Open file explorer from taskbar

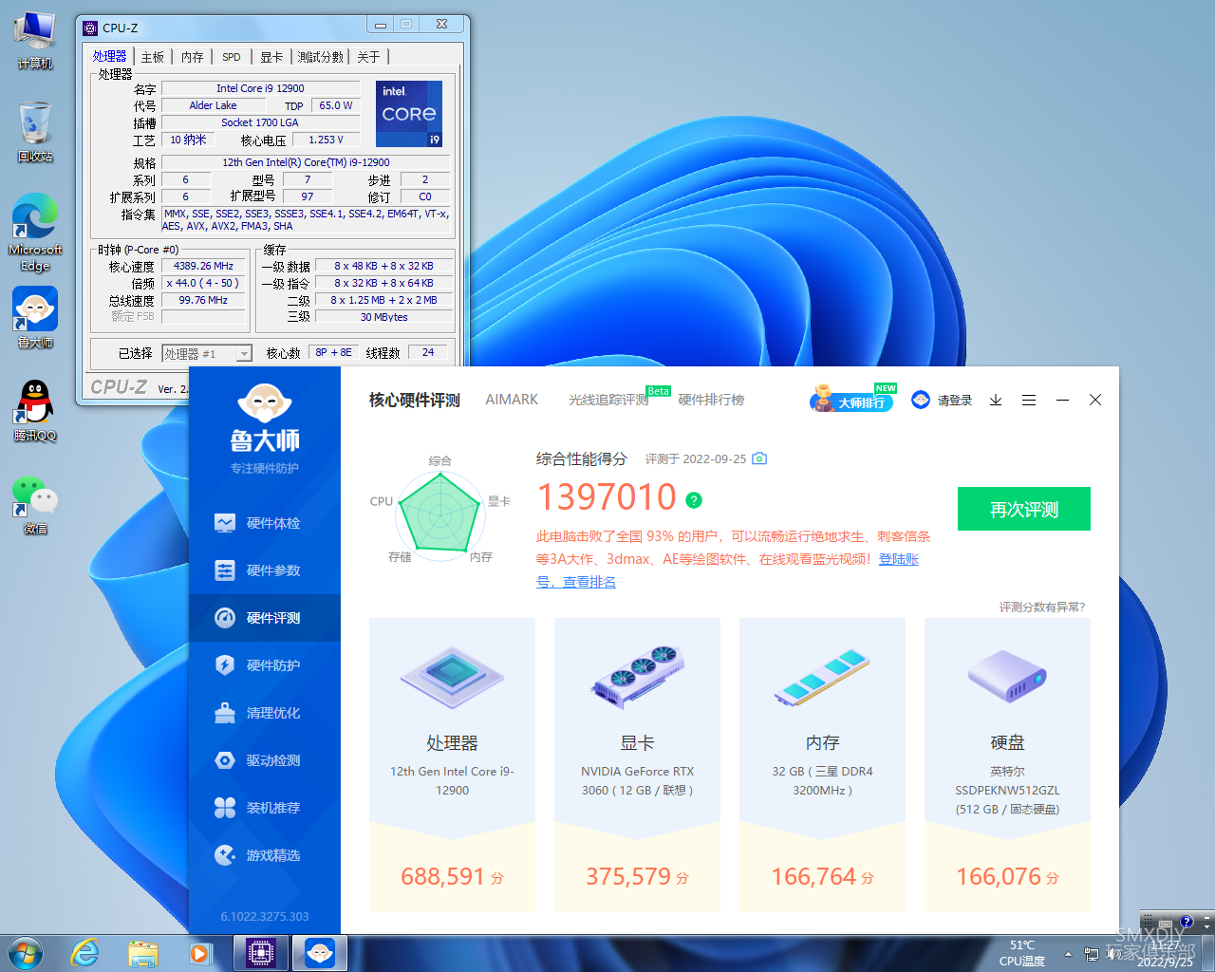coord(143,953)
